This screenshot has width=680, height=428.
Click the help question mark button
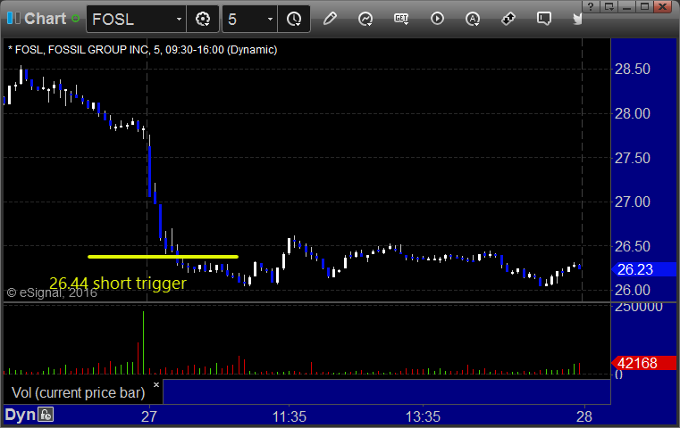(591, 6)
